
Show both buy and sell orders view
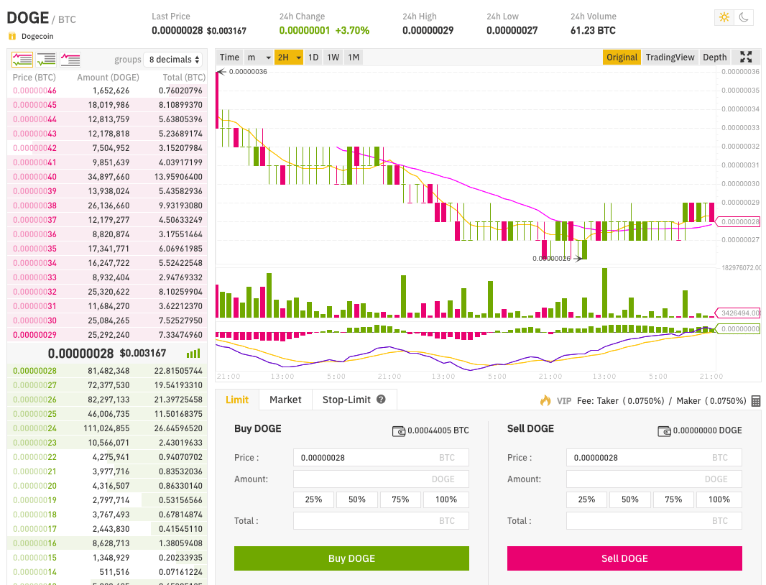coord(22,60)
